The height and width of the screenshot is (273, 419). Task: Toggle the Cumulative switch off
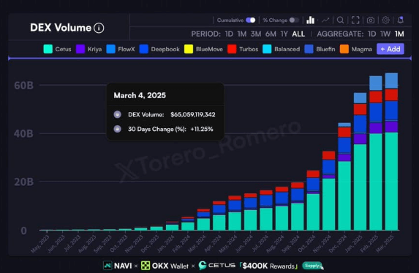pos(251,20)
